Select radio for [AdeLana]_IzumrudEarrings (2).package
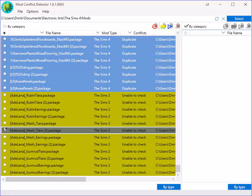The image size is (252, 196). click(5, 171)
